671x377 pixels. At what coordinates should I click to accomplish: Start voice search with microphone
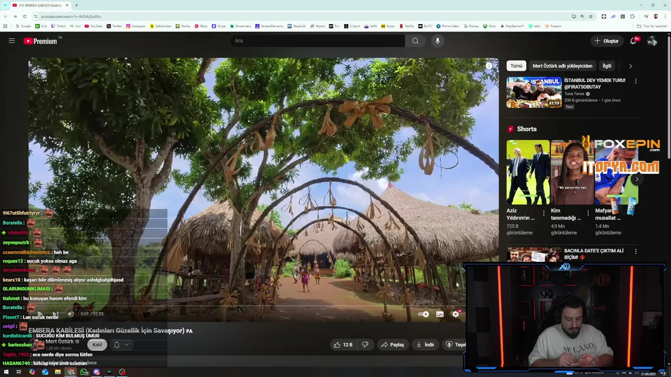point(437,41)
